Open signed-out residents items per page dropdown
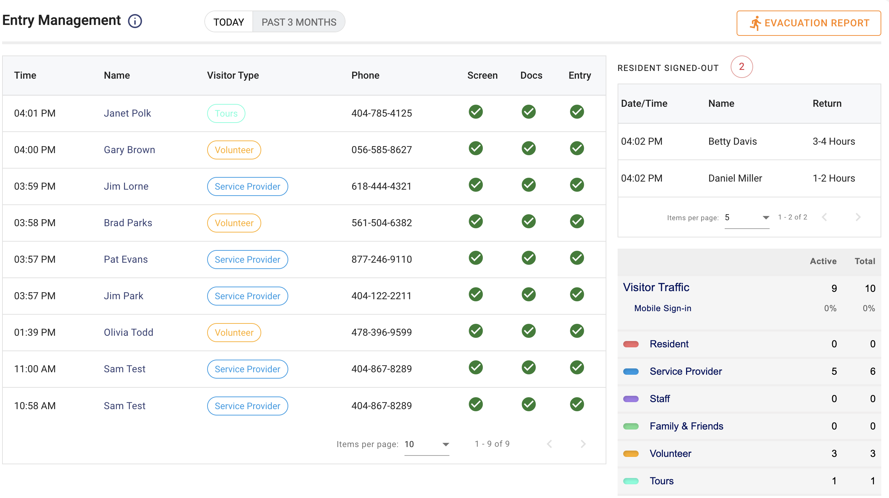 (x=747, y=218)
